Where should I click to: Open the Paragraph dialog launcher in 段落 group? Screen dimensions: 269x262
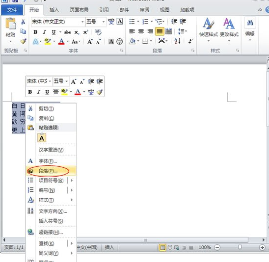click(x=193, y=50)
